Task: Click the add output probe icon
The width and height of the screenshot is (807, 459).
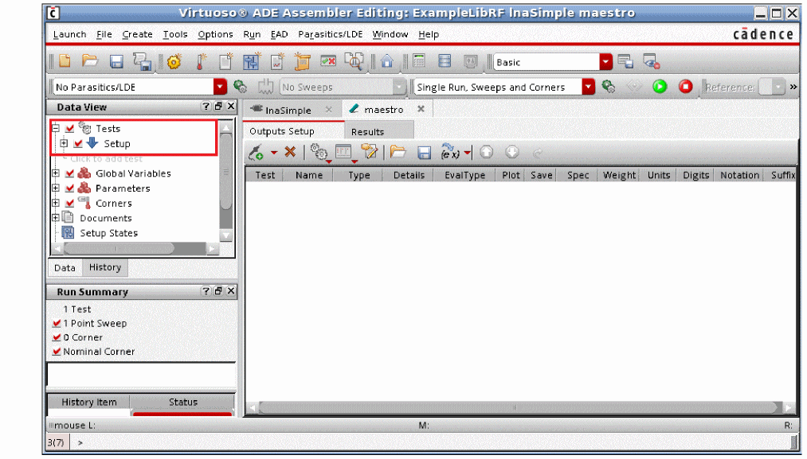Action: (x=257, y=152)
